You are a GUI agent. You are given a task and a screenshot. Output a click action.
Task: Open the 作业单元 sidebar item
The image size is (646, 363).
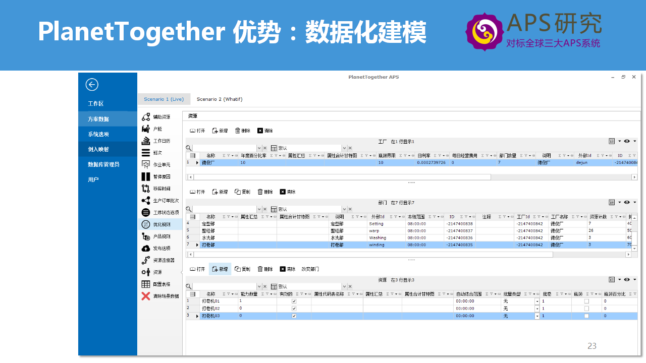156,165
